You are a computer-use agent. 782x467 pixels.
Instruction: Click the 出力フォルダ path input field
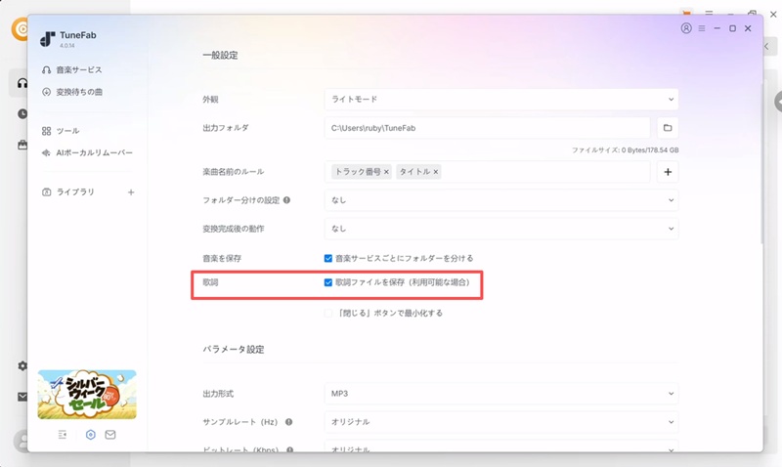coord(487,128)
